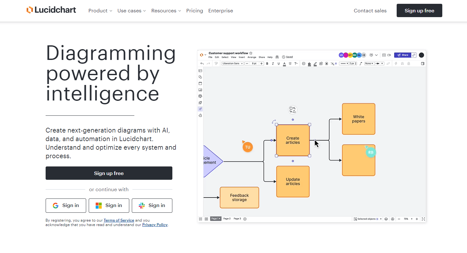Click the Italic formatting icon

[273, 64]
